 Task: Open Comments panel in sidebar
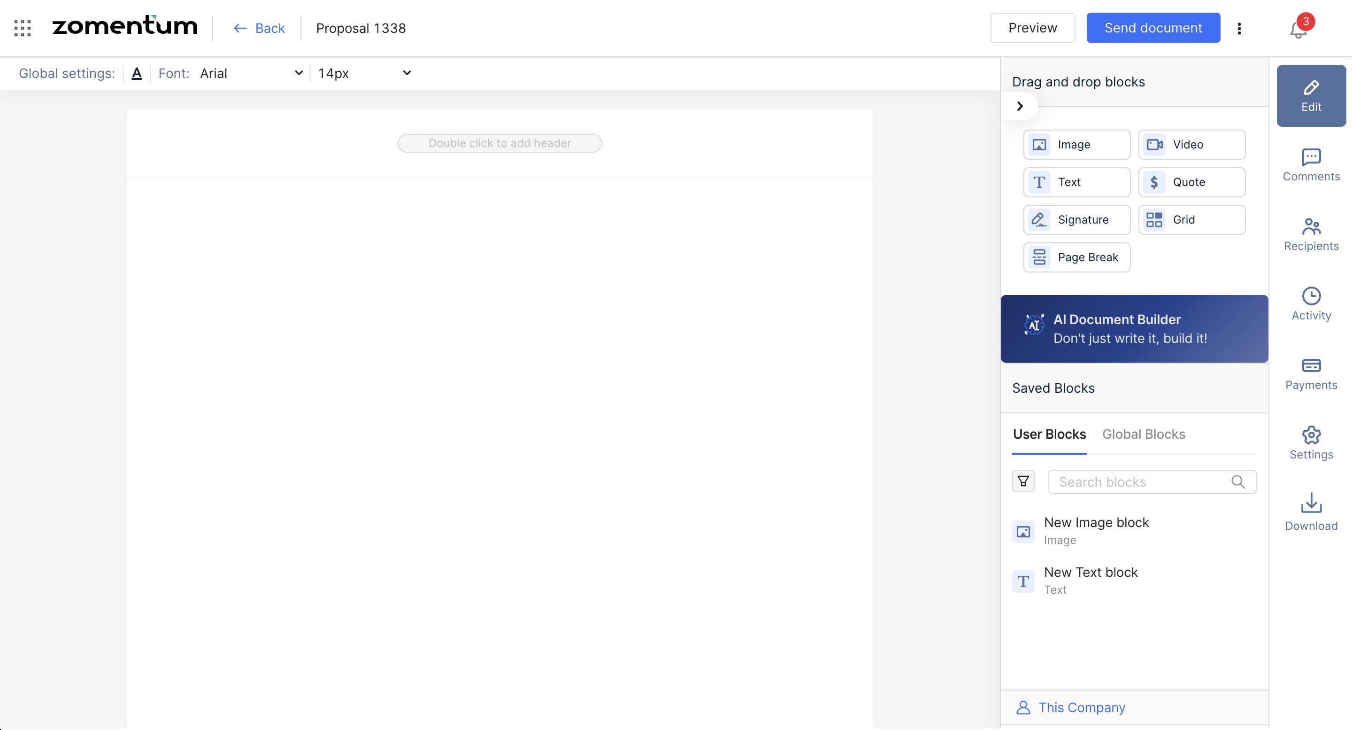coord(1311,165)
